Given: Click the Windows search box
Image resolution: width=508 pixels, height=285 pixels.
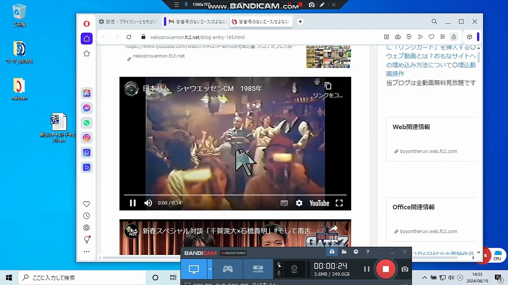Looking at the screenshot, I should coord(82,277).
